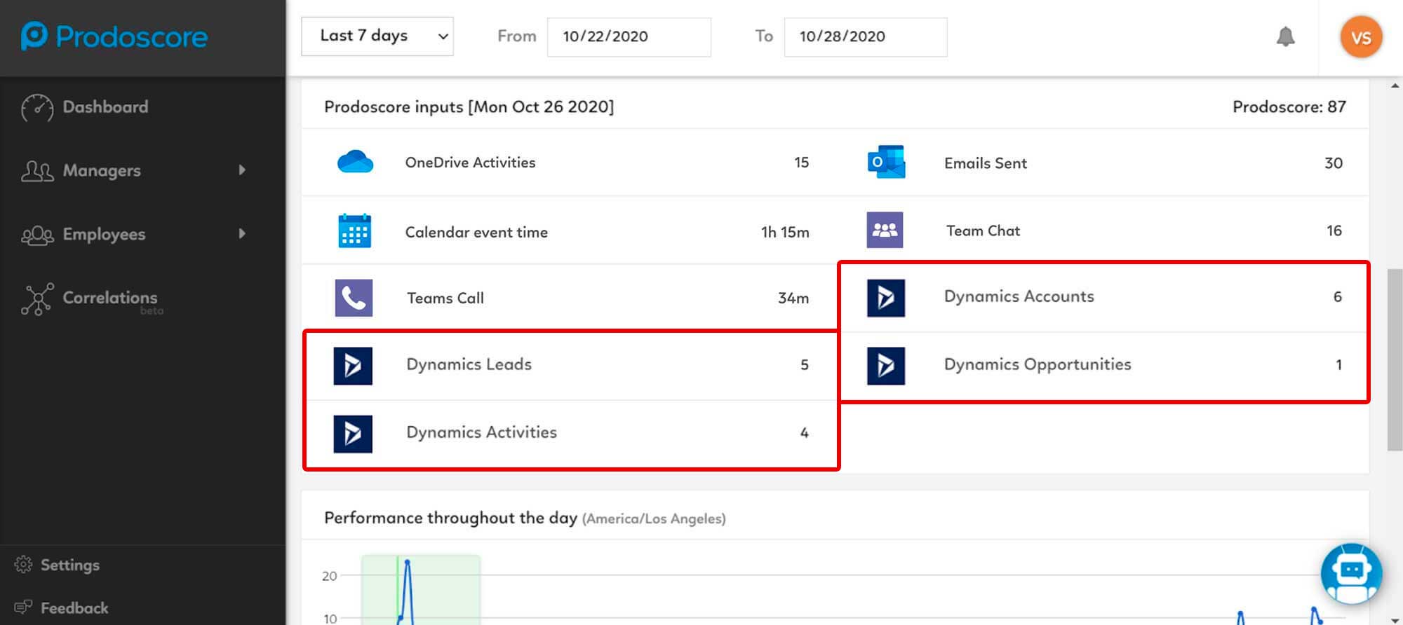This screenshot has height=625, width=1403.
Task: Click the Prodoscore logo
Action: tap(114, 36)
